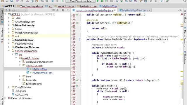Click the Paste clipboard icon

37,1
